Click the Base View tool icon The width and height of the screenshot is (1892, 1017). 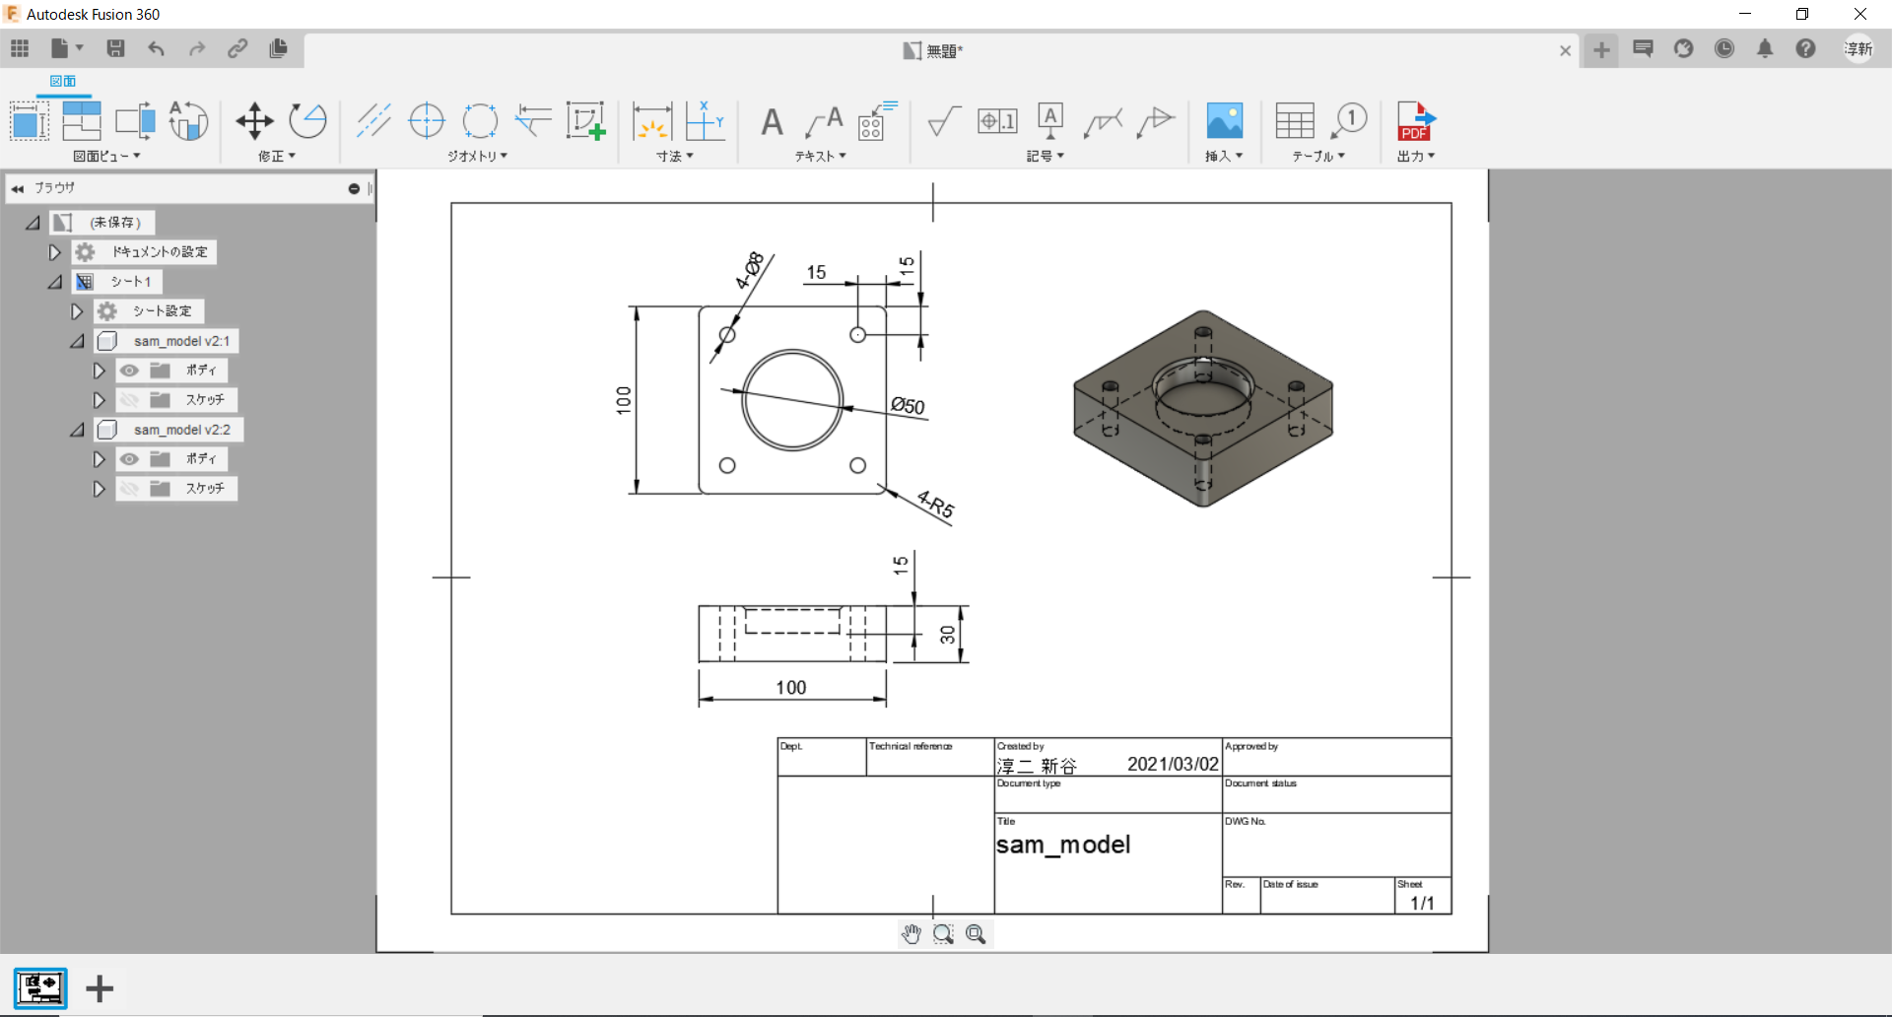tap(29, 122)
